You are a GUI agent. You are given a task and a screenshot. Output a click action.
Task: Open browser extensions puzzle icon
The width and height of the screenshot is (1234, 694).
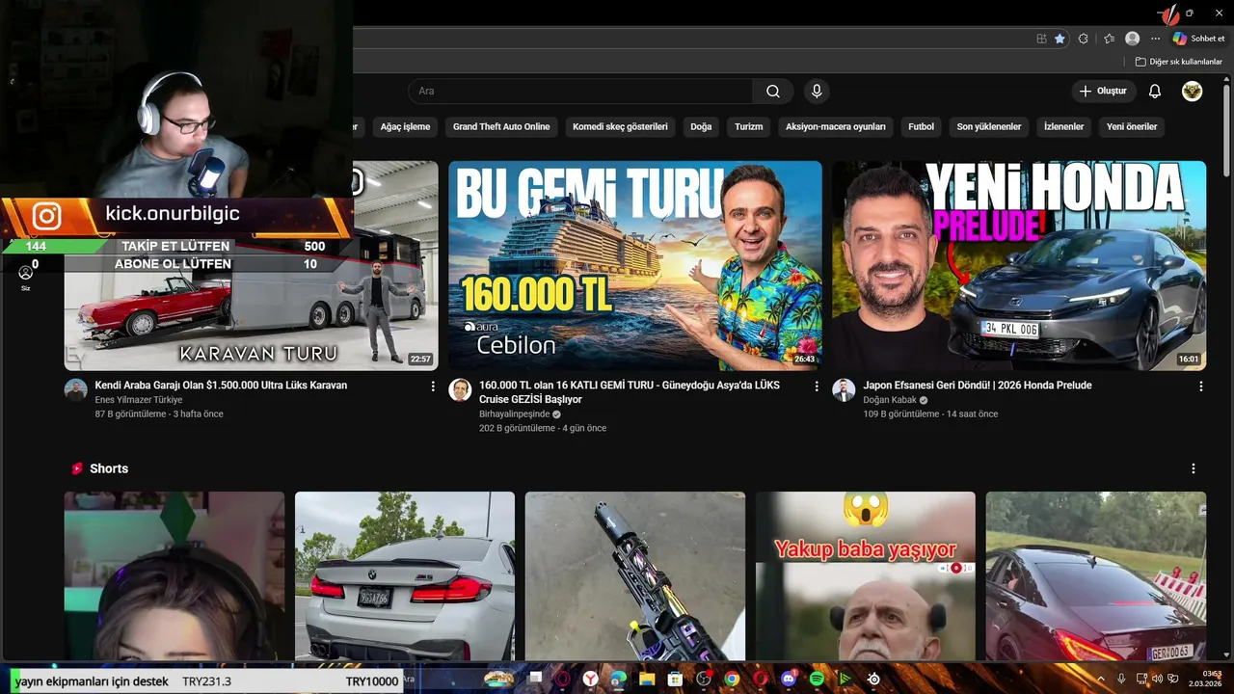tap(1084, 39)
